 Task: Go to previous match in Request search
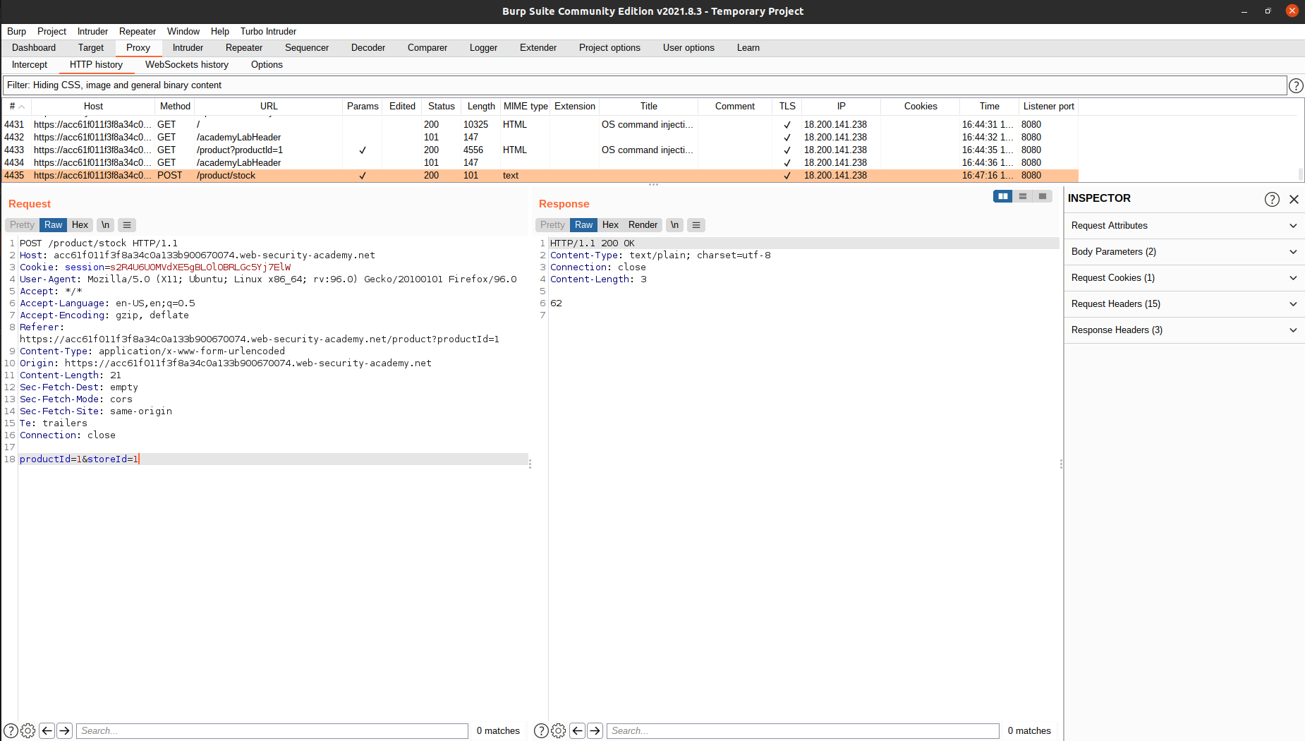pos(47,730)
